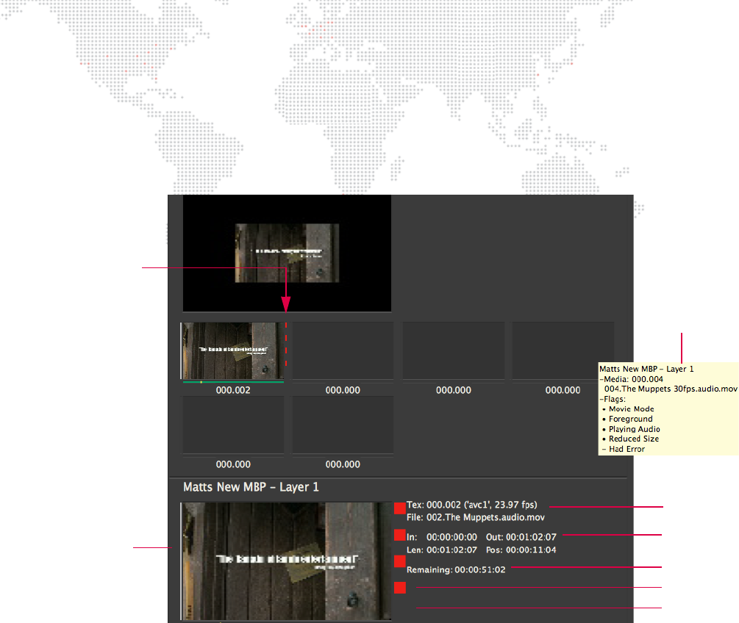Click the 000.002 slot label

[233, 390]
